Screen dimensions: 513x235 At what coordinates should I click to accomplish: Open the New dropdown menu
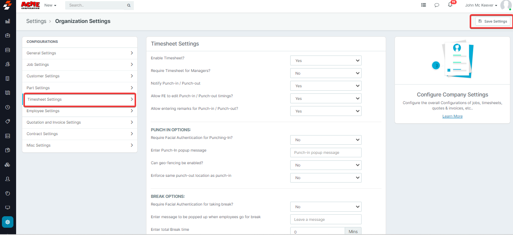(x=50, y=5)
